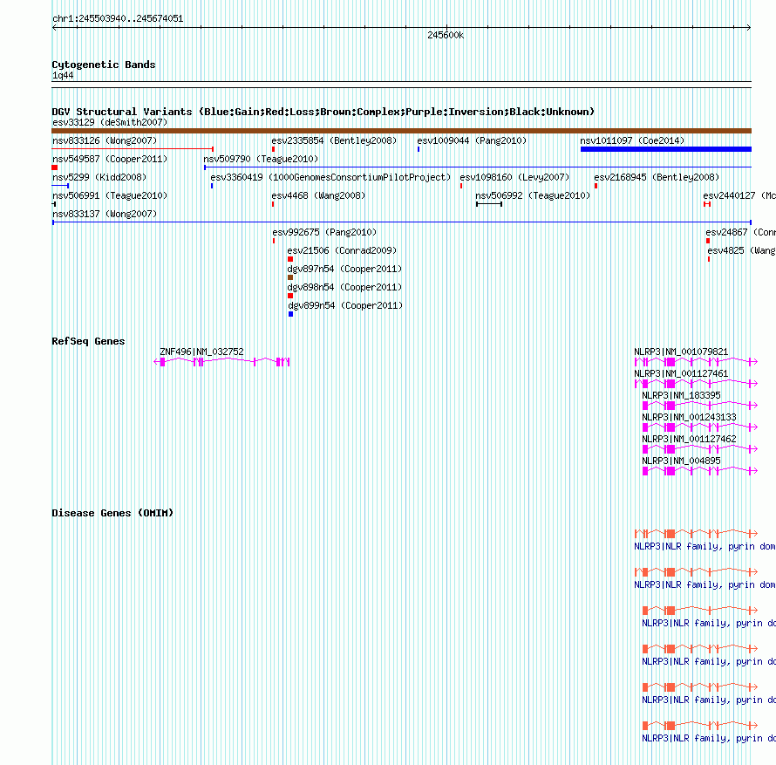Click the ZNF496 gene model glyph
This screenshot has width=776, height=765.
(221, 362)
